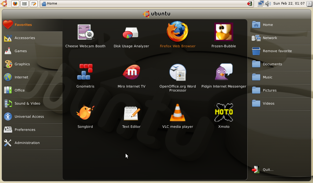This screenshot has width=313, height=183.
Task: Show the Graphics category
Action: (x=32, y=64)
